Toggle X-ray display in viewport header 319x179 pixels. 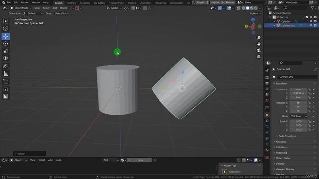[238, 8]
